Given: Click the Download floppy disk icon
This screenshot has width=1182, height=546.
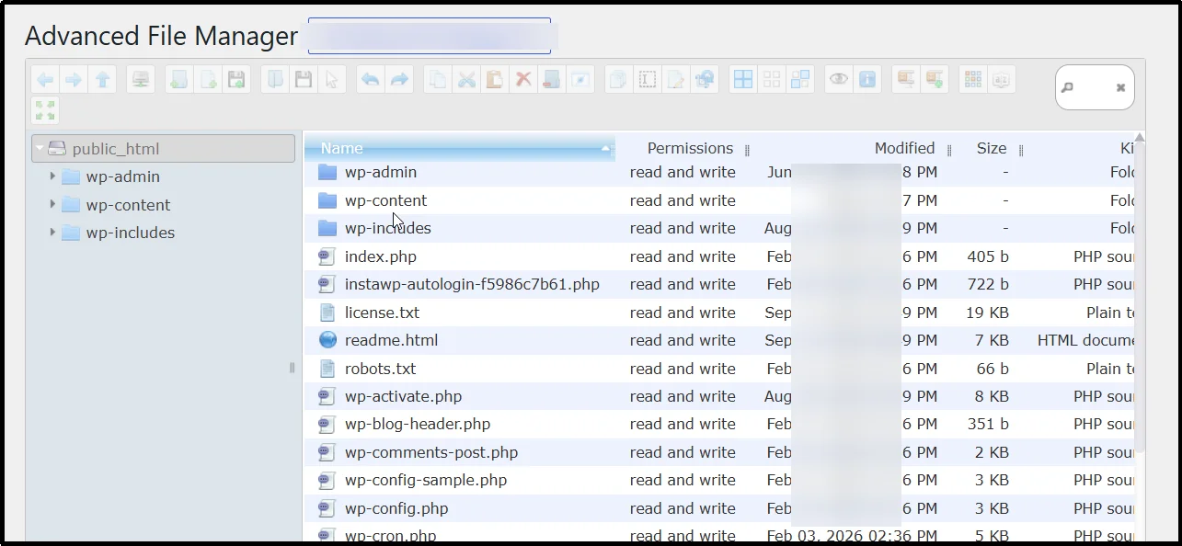Looking at the screenshot, I should (x=303, y=80).
